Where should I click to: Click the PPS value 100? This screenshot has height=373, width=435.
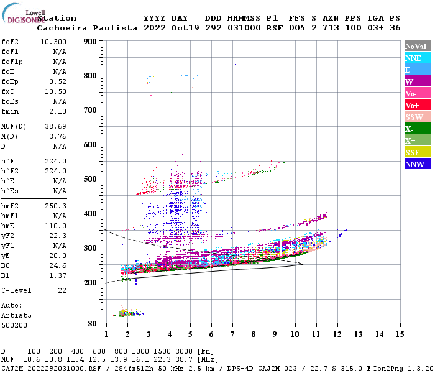(353, 28)
